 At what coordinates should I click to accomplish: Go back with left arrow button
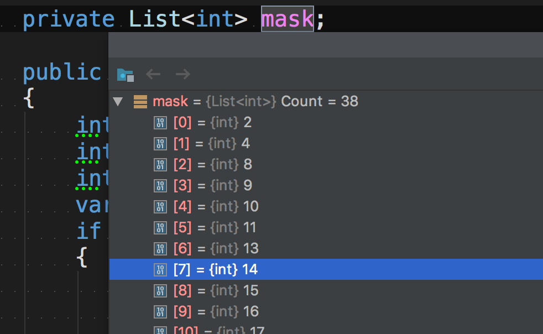(153, 74)
